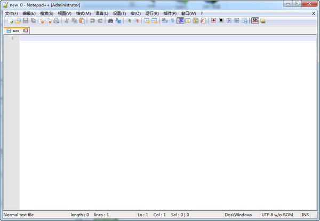
Task: Click the Print icon in toolbar
Action: [56, 21]
